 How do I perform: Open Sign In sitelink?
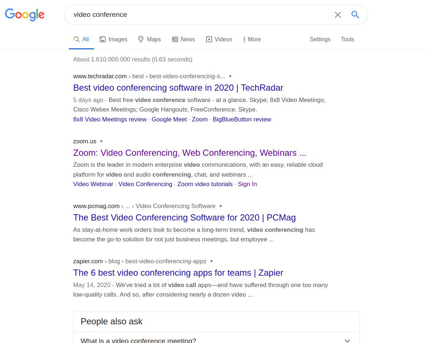click(247, 184)
